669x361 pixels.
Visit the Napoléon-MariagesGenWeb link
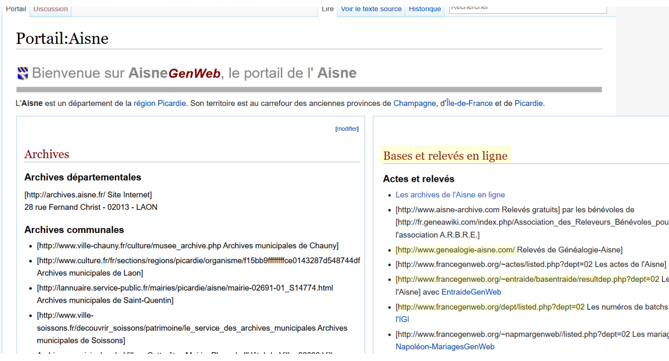pos(445,347)
